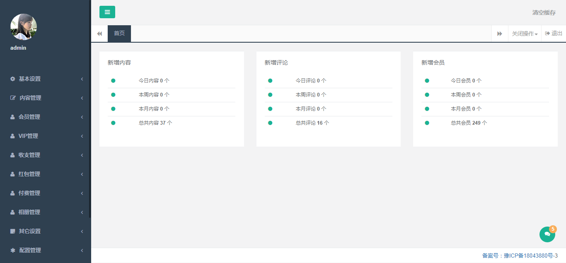Click the 退出 logout button
Screen dimensions: 566x263
point(554,34)
